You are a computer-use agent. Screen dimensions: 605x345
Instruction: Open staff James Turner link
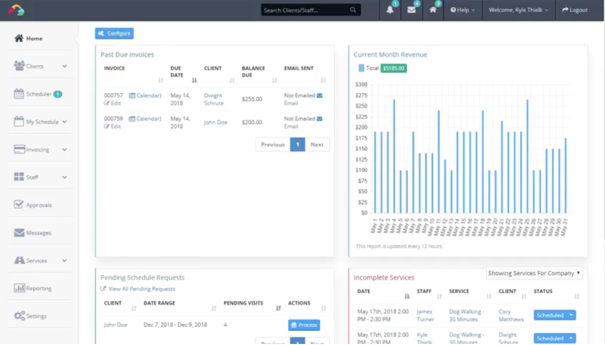click(x=425, y=315)
